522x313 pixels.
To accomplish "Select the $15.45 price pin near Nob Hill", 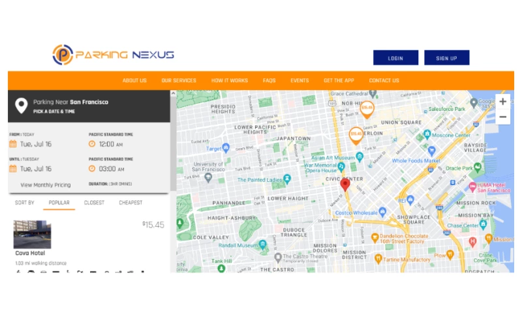I will (x=367, y=109).
